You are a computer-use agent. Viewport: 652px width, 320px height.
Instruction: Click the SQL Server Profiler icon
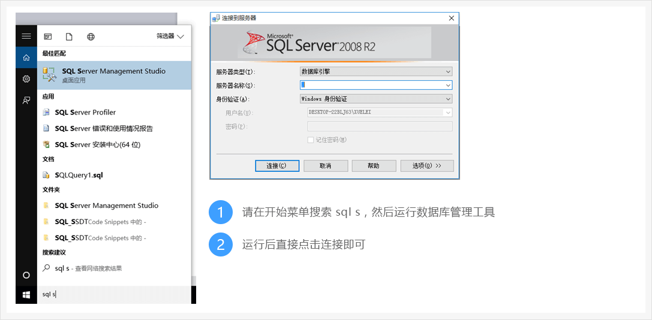tap(47, 112)
